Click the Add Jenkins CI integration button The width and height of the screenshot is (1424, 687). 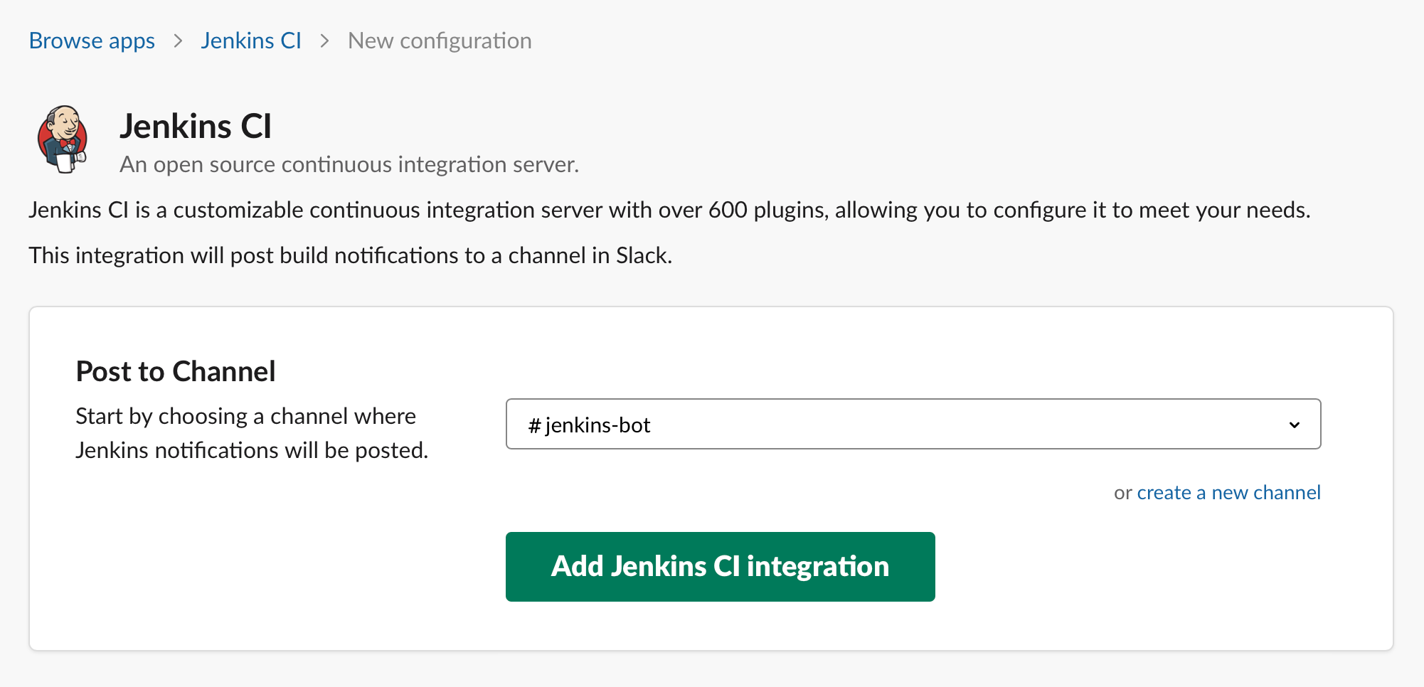click(x=720, y=567)
